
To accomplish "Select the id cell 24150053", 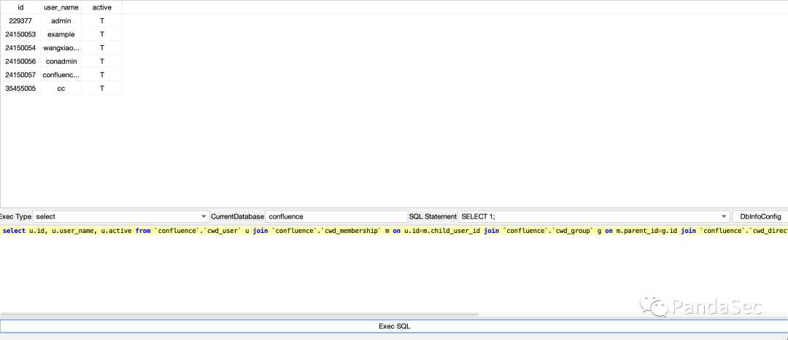I will click(x=20, y=35).
